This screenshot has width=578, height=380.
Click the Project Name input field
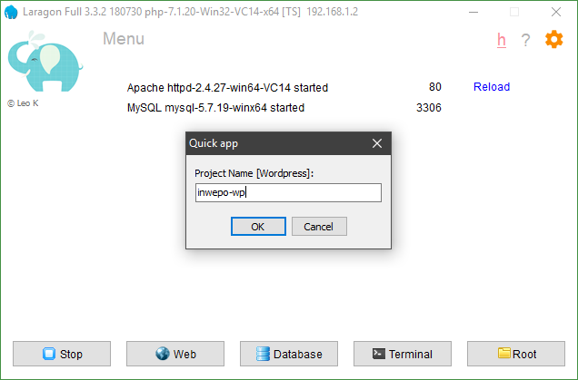288,192
